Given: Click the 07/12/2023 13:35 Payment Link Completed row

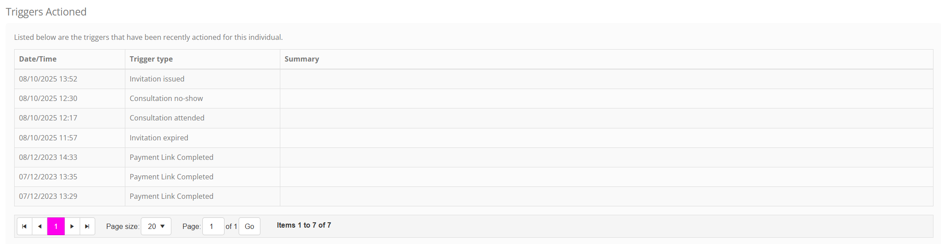Looking at the screenshot, I should 171,177.
